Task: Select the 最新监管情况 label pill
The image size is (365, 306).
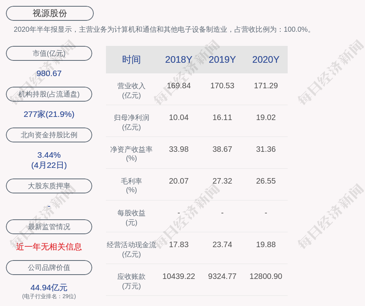Action: click(49, 227)
